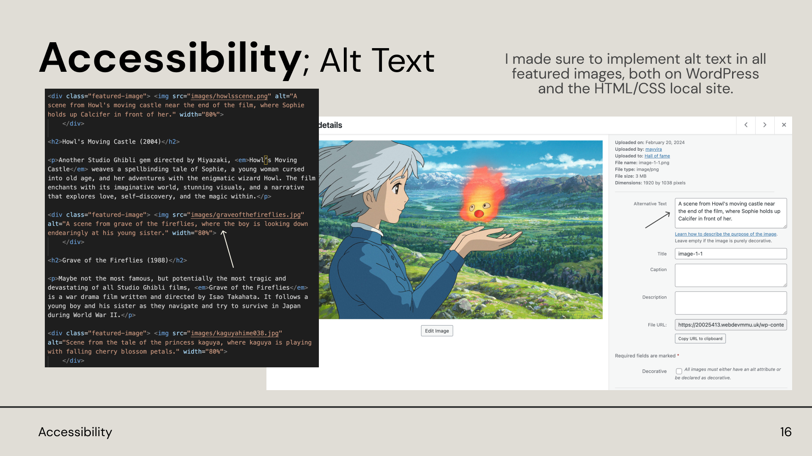Grab the Alternative Text box resize handle

click(x=785, y=226)
